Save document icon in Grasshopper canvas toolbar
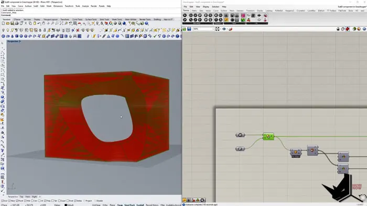Image resolution: width=367 pixels, height=206 pixels. click(189, 29)
